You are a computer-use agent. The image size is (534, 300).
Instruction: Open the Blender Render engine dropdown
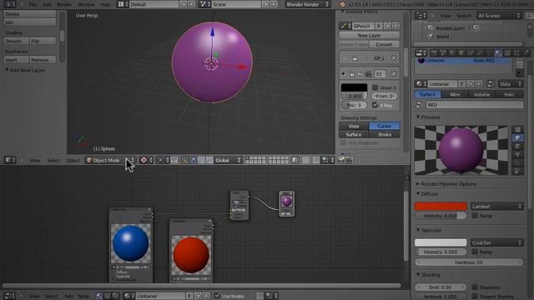click(x=308, y=4)
